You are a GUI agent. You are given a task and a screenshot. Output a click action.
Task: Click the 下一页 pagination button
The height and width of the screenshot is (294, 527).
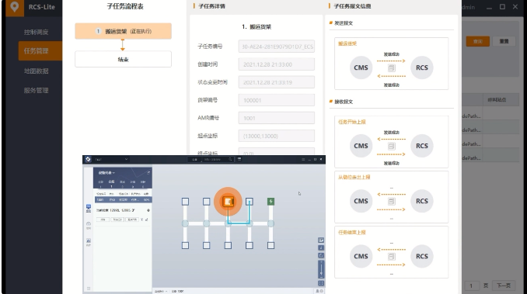[504, 285]
